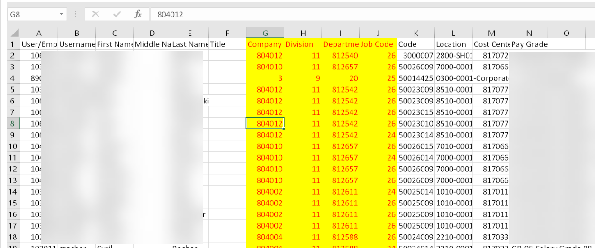Image resolution: width=595 pixels, height=248 pixels.
Task: Click the Select All corner triangle
Action: 14,33
